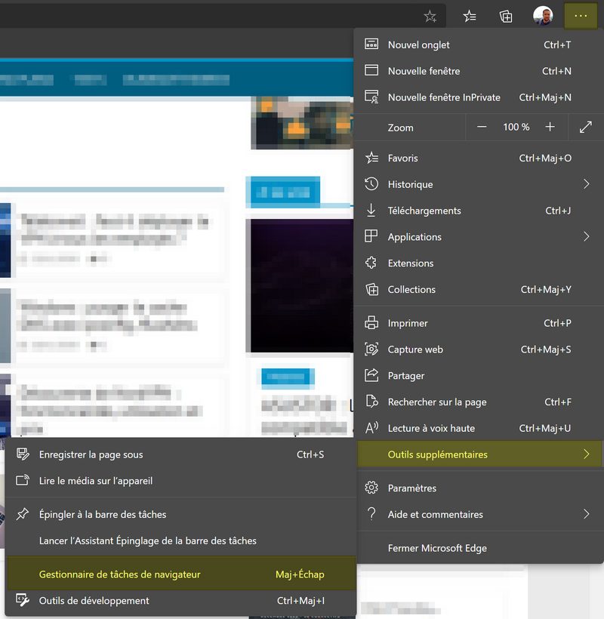Choose Partager menu entry
The image size is (604, 619).
pos(479,375)
